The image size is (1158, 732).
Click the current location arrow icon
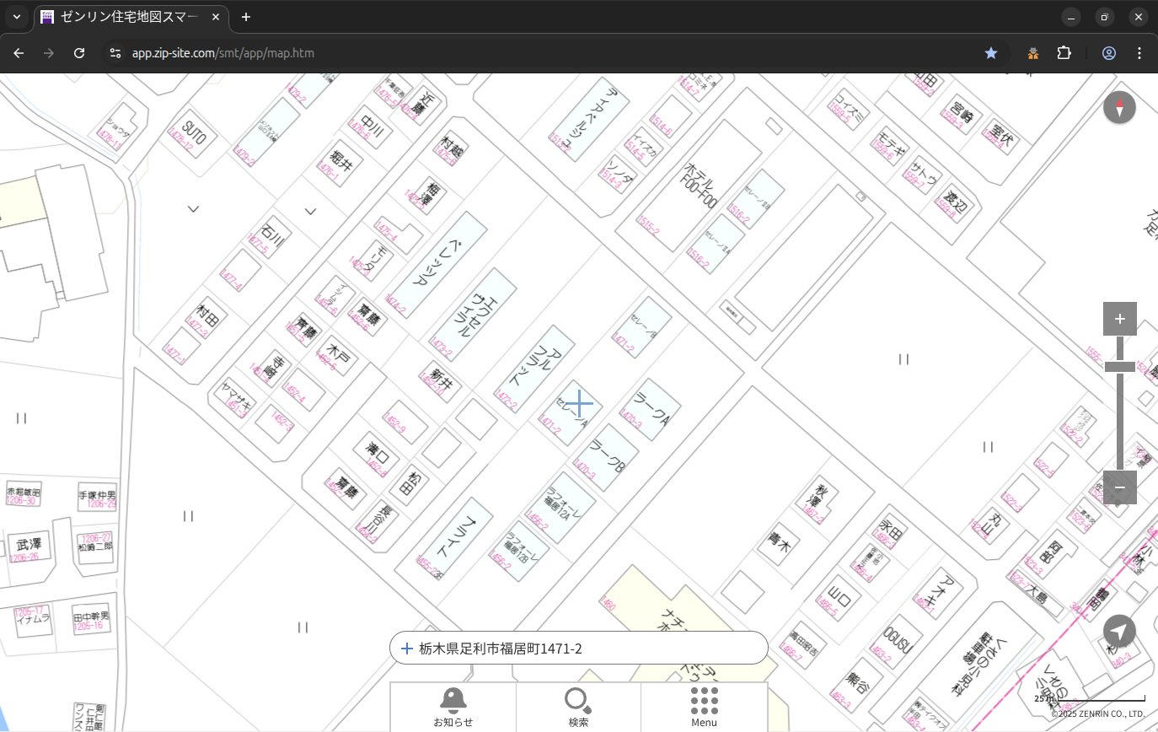[1119, 632]
